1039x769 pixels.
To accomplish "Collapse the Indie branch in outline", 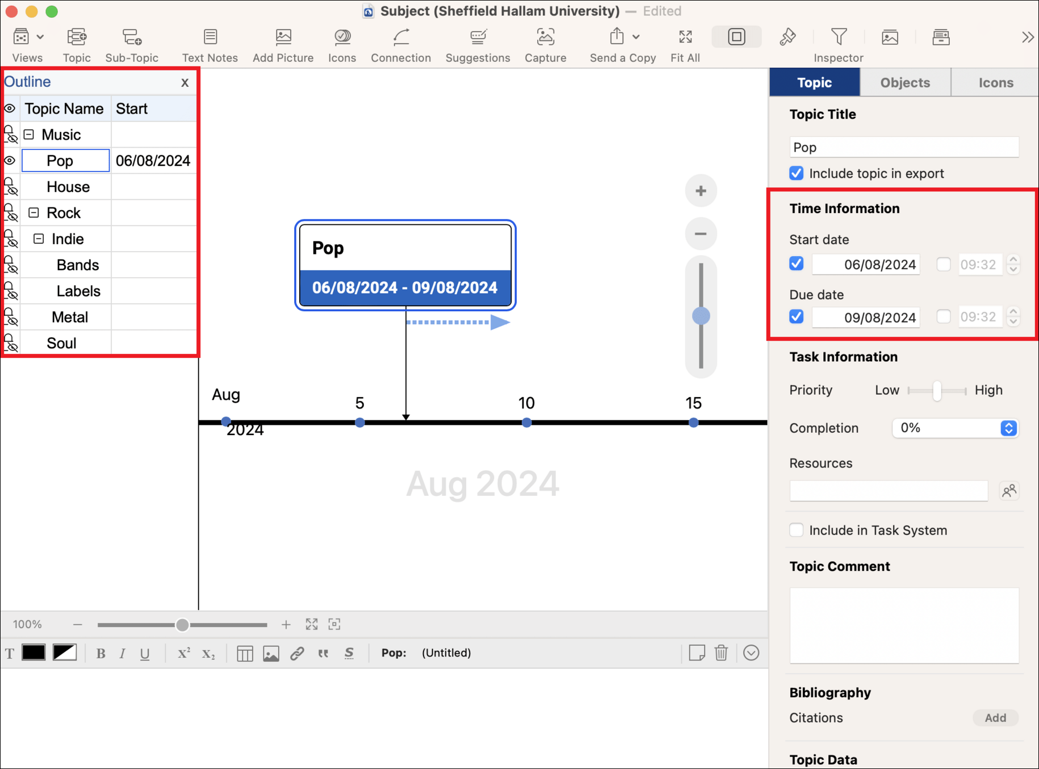I will point(39,239).
